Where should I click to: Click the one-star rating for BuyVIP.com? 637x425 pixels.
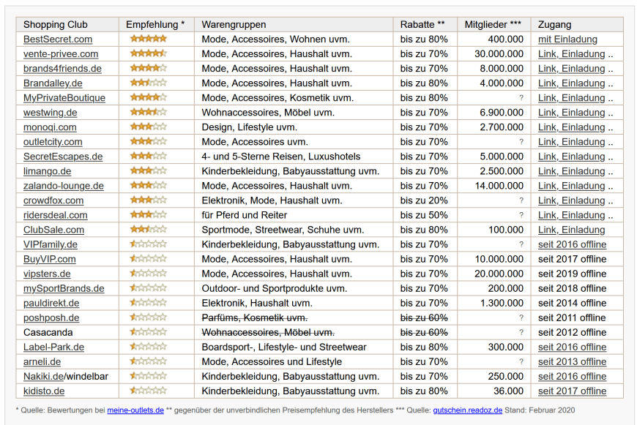[149, 258]
